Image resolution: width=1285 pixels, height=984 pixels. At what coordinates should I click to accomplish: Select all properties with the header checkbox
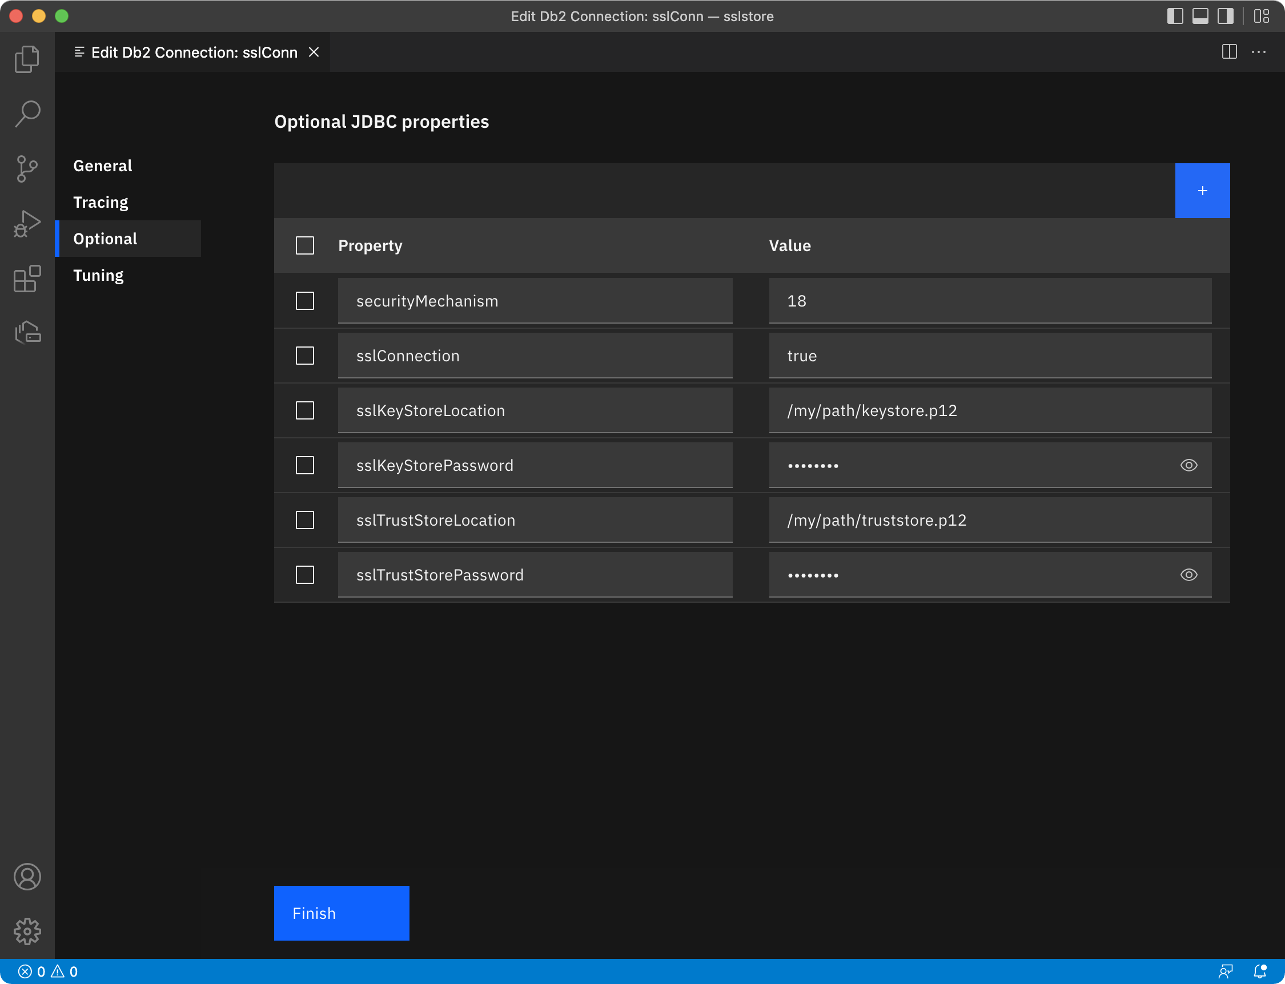[305, 245]
